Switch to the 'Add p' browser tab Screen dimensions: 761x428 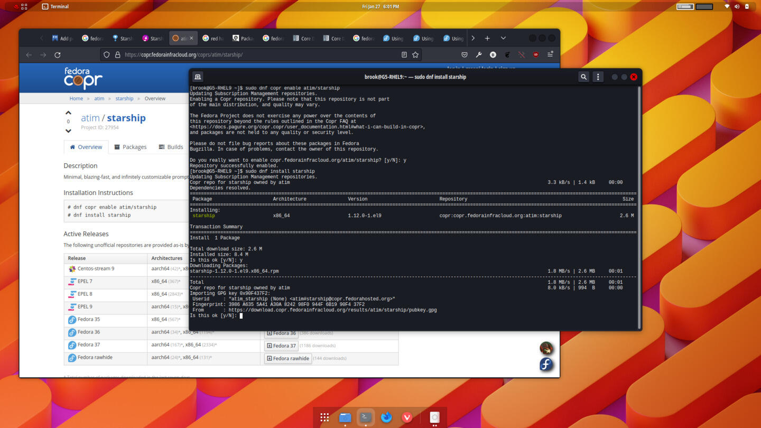62,38
